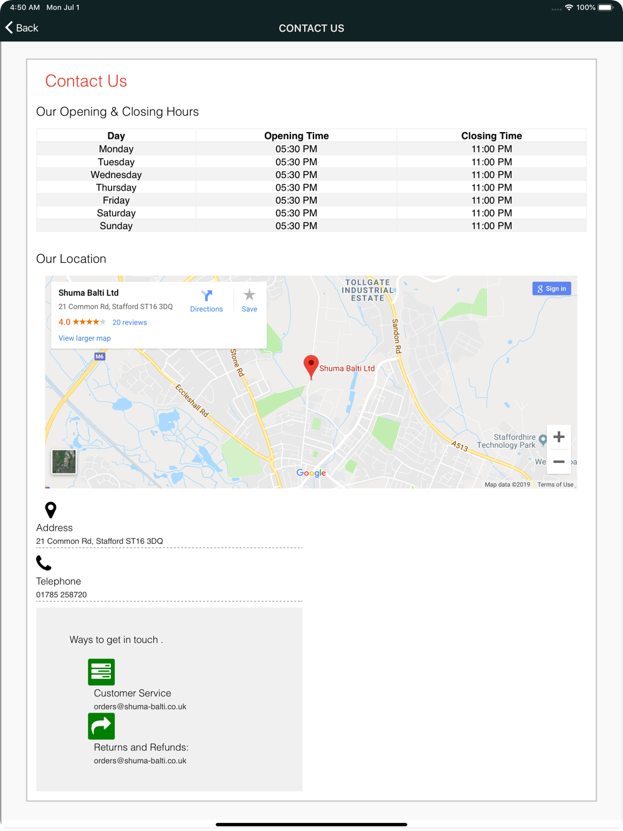Open Directions for Shuma Balti Ltd

(x=206, y=301)
